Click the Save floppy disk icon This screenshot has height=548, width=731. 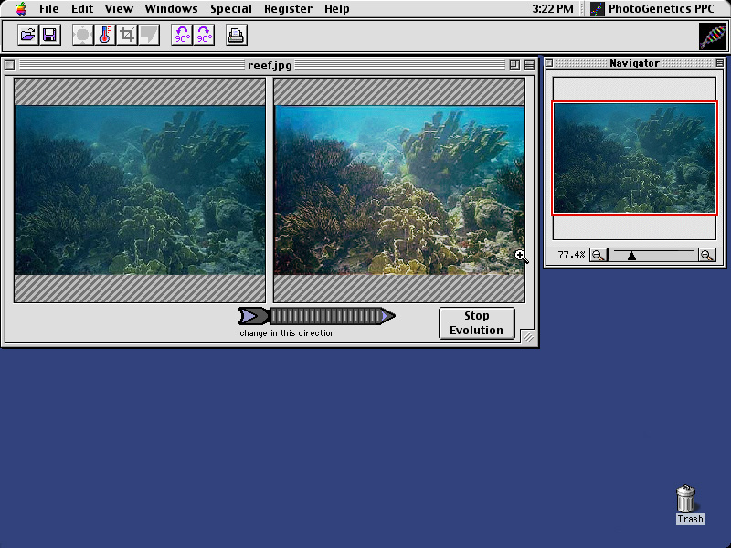pyautogui.click(x=49, y=36)
